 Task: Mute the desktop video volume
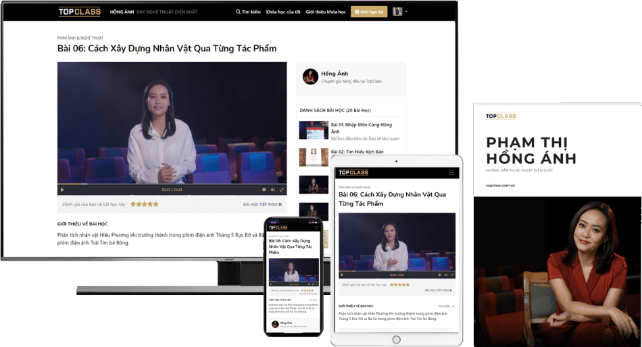[274, 190]
